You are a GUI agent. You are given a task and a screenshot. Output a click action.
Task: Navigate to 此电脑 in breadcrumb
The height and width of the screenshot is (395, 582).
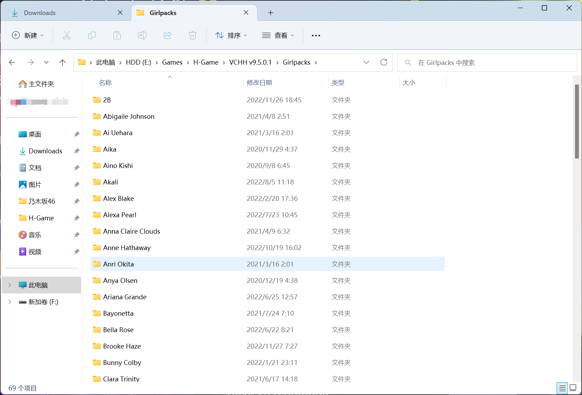pos(106,62)
